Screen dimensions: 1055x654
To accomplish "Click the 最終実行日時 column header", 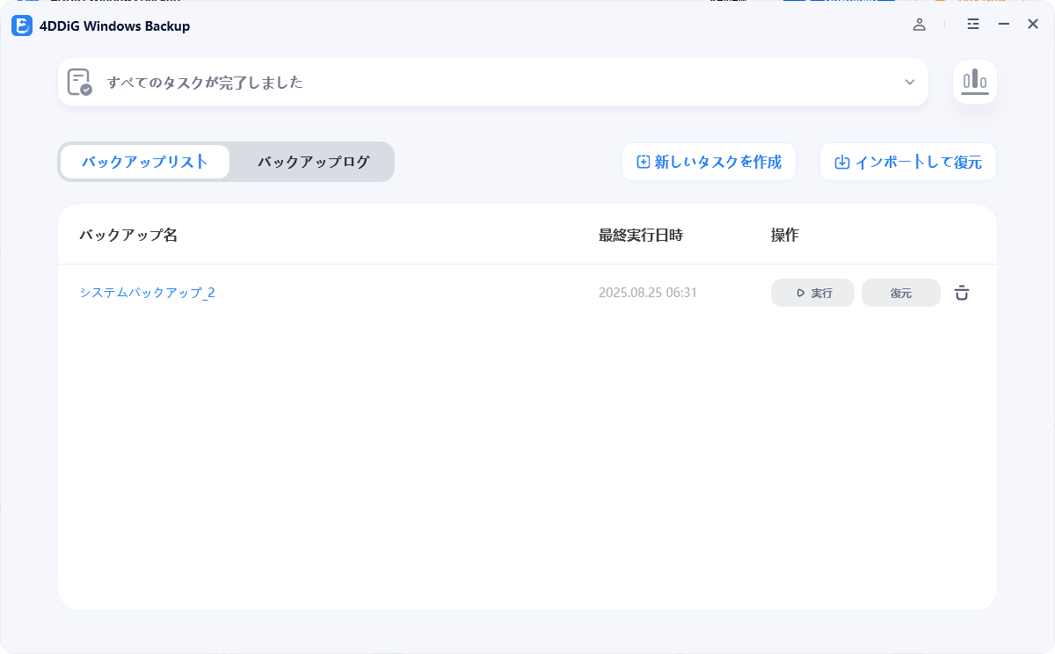I will [641, 235].
